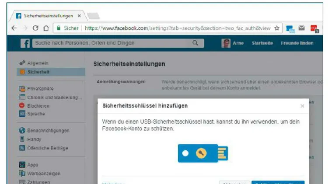Click the Chronik und Markierung icon

pyautogui.click(x=22, y=97)
